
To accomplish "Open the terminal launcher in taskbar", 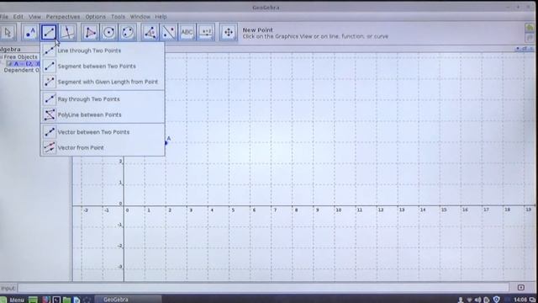I will [56, 300].
